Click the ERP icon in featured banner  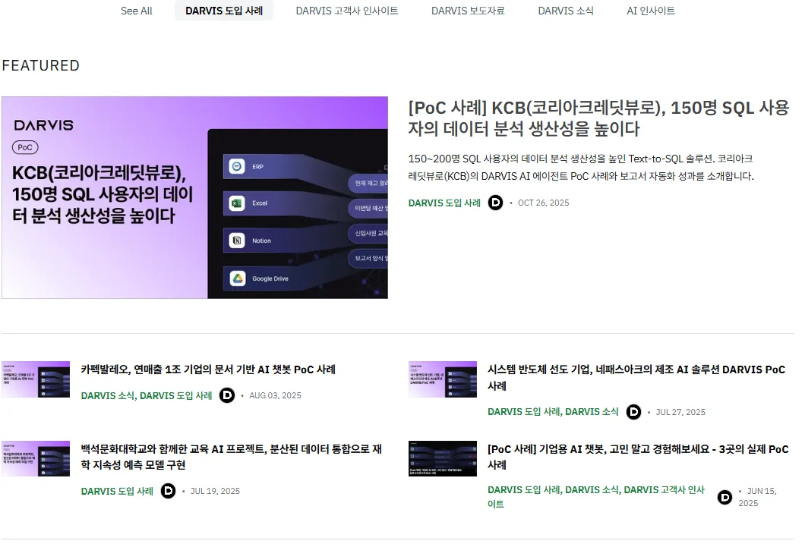[x=237, y=167]
